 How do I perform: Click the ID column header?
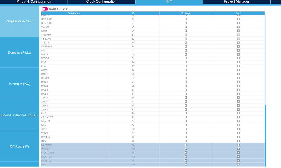click(x=133, y=13)
